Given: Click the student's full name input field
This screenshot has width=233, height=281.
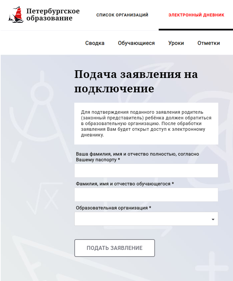Looking at the screenshot, I should coord(146,195).
